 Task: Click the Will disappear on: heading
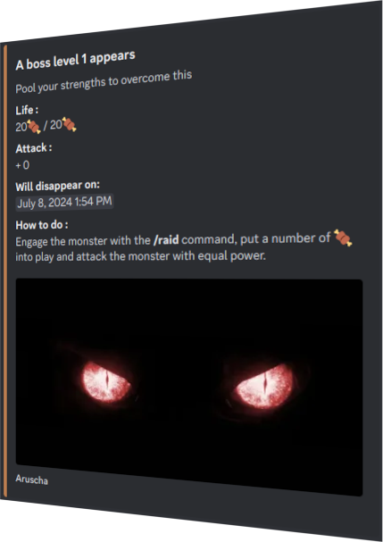coord(57,186)
